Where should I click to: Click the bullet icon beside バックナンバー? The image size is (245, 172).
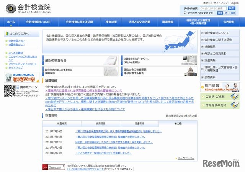pos(176,159)
